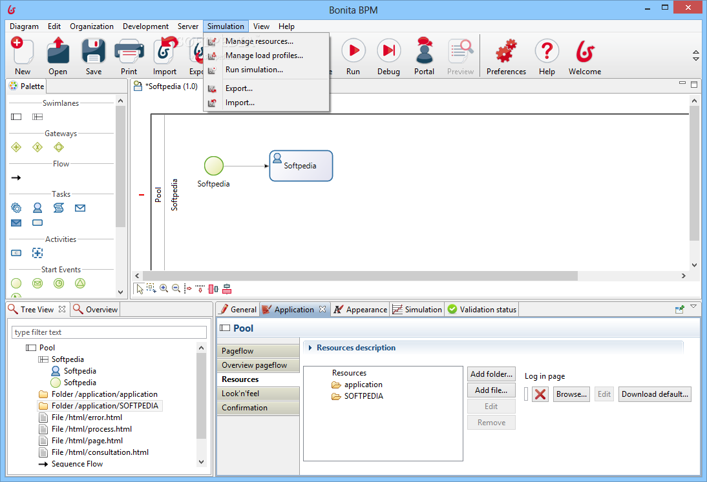This screenshot has width=707, height=482.
Task: Select the SOFTPEDIA resource folder
Action: [x=357, y=396]
